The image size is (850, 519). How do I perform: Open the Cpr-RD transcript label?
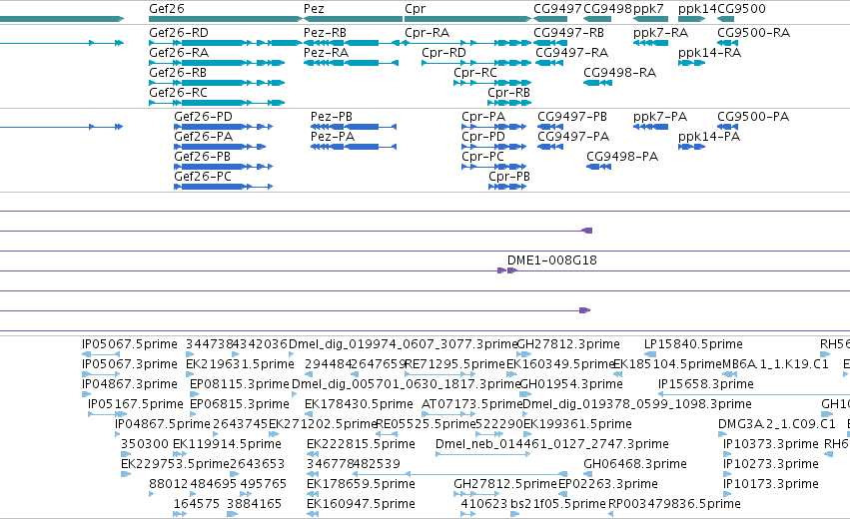click(x=443, y=53)
